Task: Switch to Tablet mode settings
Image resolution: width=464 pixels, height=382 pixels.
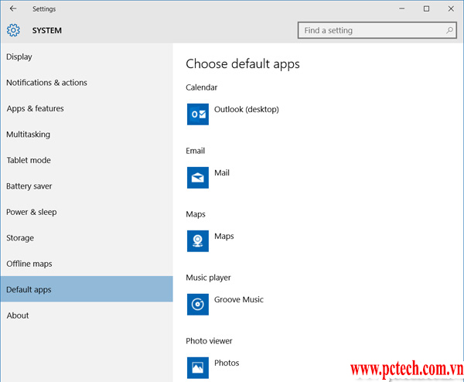Action: point(29,160)
